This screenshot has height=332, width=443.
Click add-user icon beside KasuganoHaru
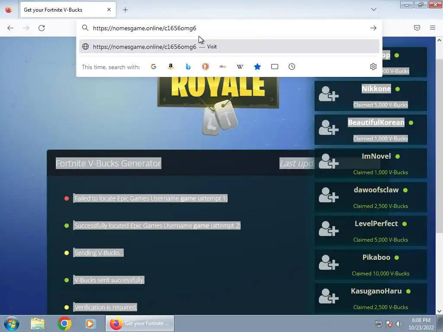pos(329,296)
